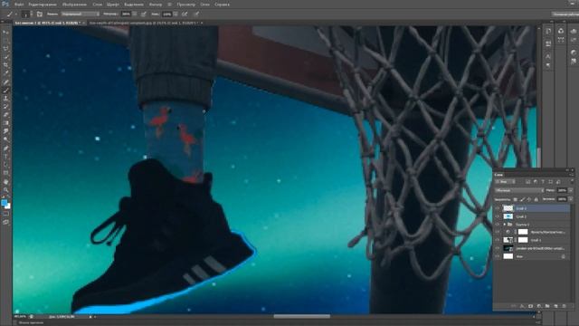Lock transparent pixels in Layers panel

click(x=516, y=199)
